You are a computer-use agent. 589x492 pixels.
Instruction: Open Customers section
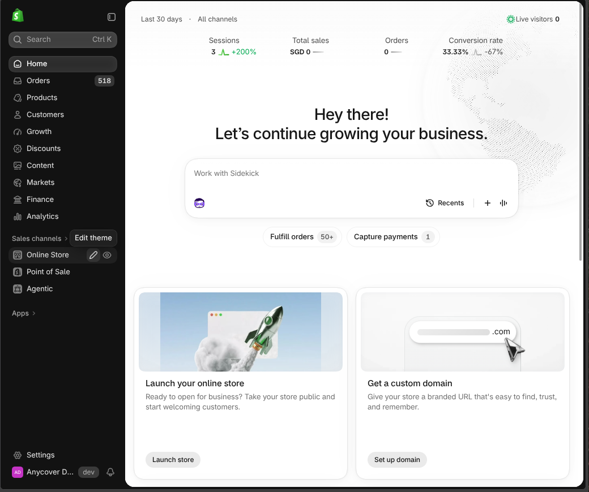click(x=63, y=114)
